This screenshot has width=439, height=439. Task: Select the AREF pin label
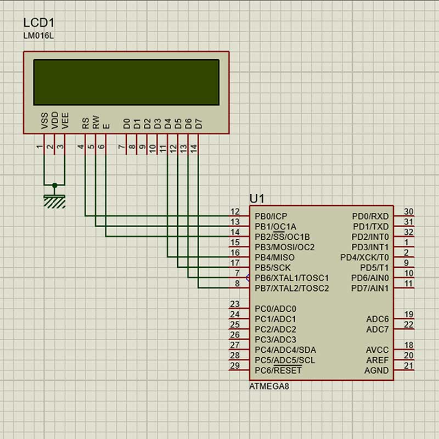(x=377, y=360)
